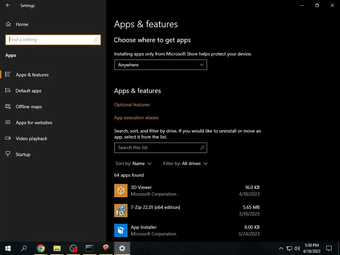Open Apps for websites settings

click(x=53, y=123)
